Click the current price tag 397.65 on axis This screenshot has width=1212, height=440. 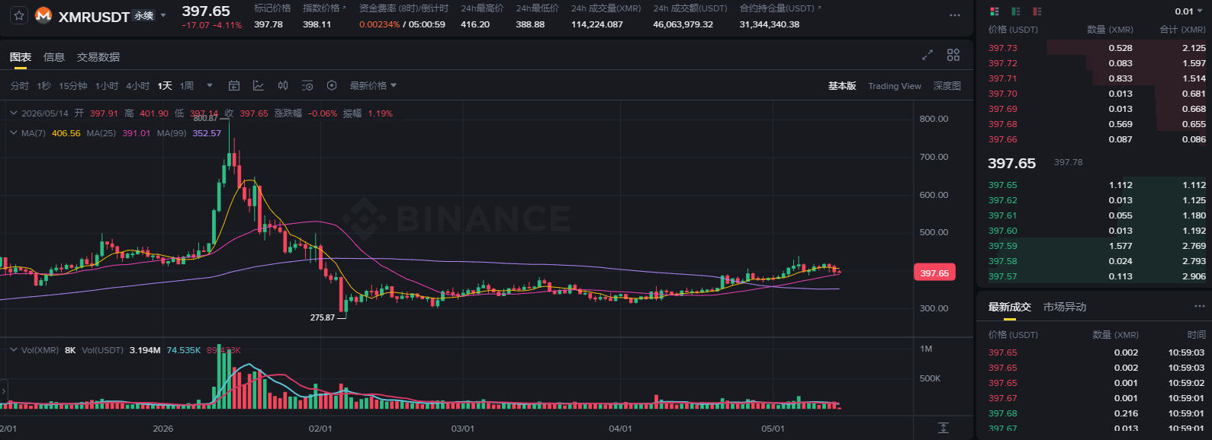pyautogui.click(x=934, y=273)
